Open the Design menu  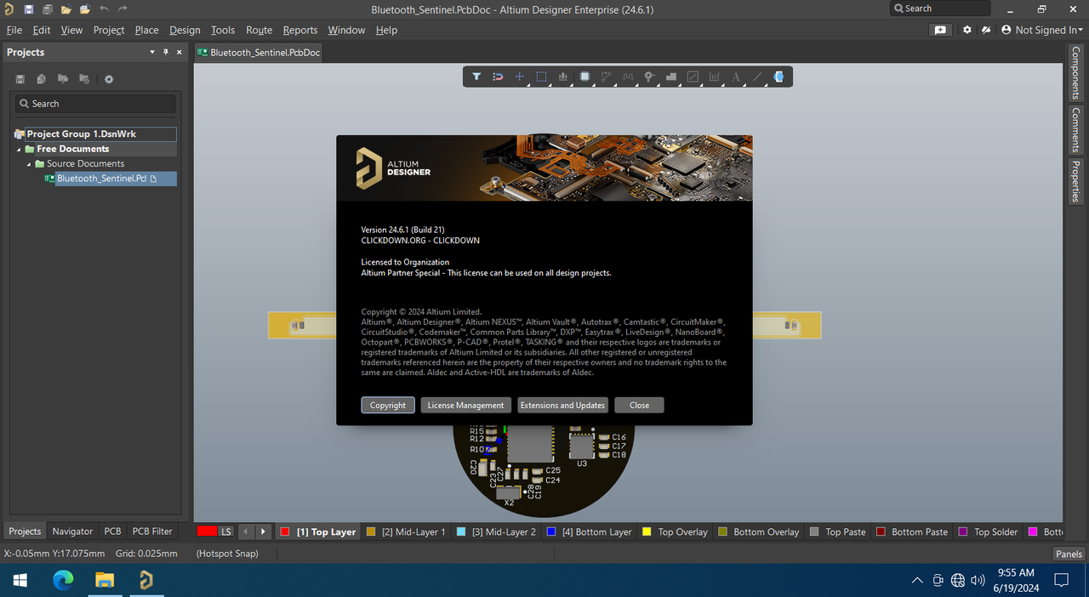[x=185, y=30]
